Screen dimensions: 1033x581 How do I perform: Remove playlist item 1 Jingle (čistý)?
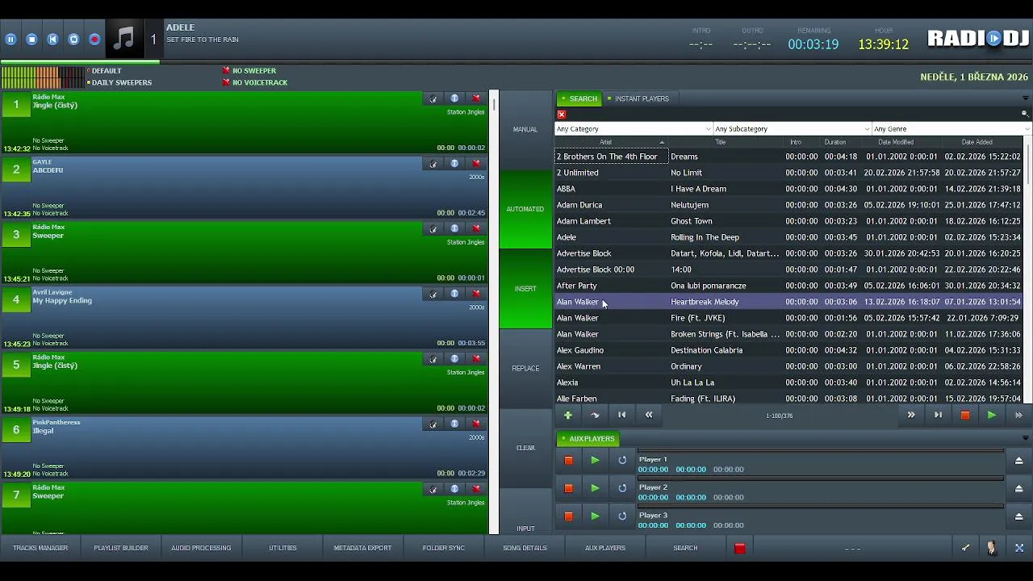coord(476,98)
